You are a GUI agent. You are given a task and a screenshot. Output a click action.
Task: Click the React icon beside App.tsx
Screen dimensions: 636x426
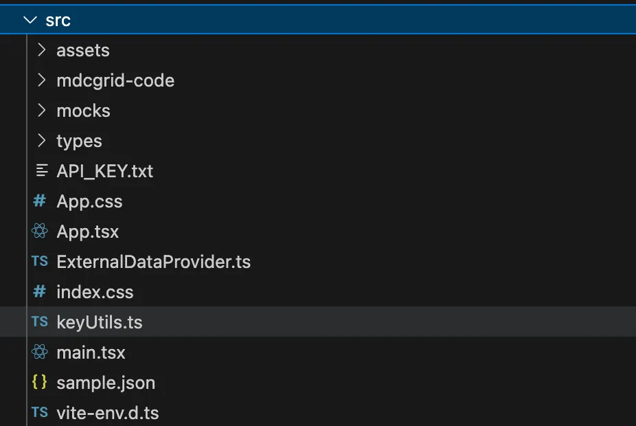click(x=40, y=232)
